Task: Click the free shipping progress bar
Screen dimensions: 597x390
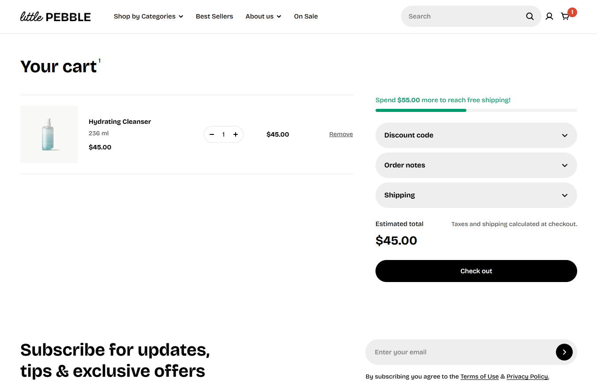Action: point(476,110)
